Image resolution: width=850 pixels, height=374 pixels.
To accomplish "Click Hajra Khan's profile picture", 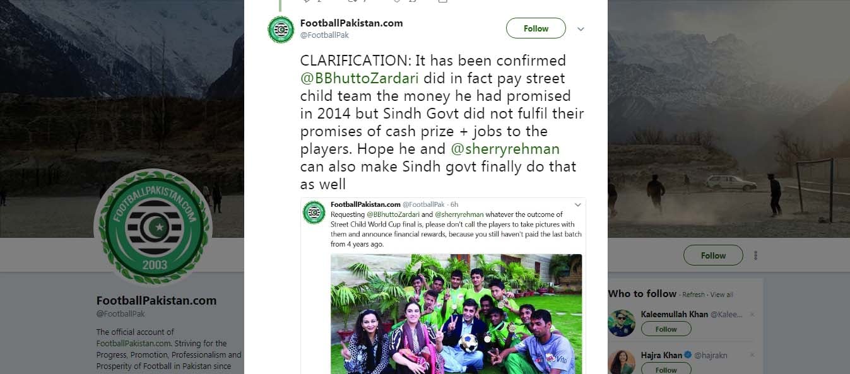I will (x=622, y=363).
